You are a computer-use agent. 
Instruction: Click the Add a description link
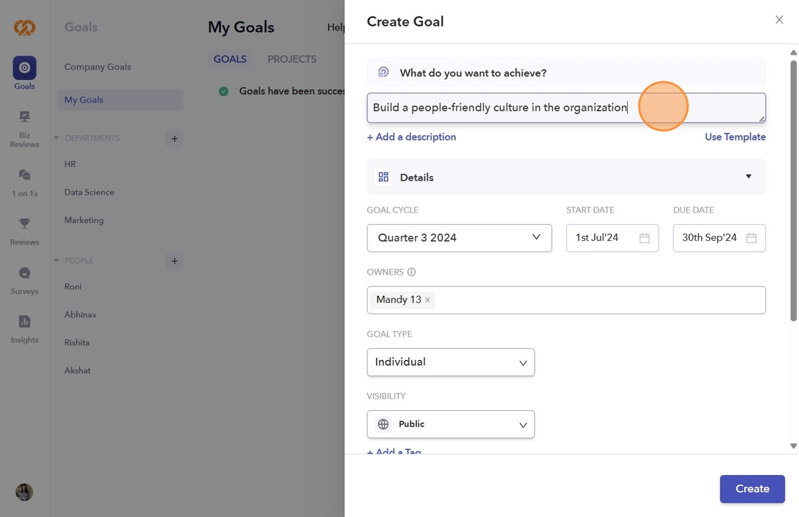click(x=412, y=137)
